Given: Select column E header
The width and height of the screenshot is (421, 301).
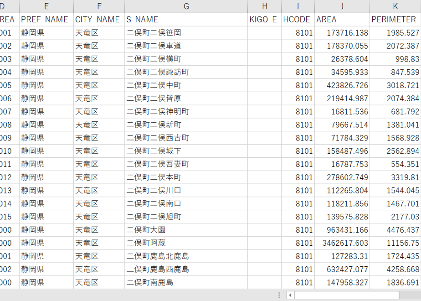Looking at the screenshot, I should [46, 6].
